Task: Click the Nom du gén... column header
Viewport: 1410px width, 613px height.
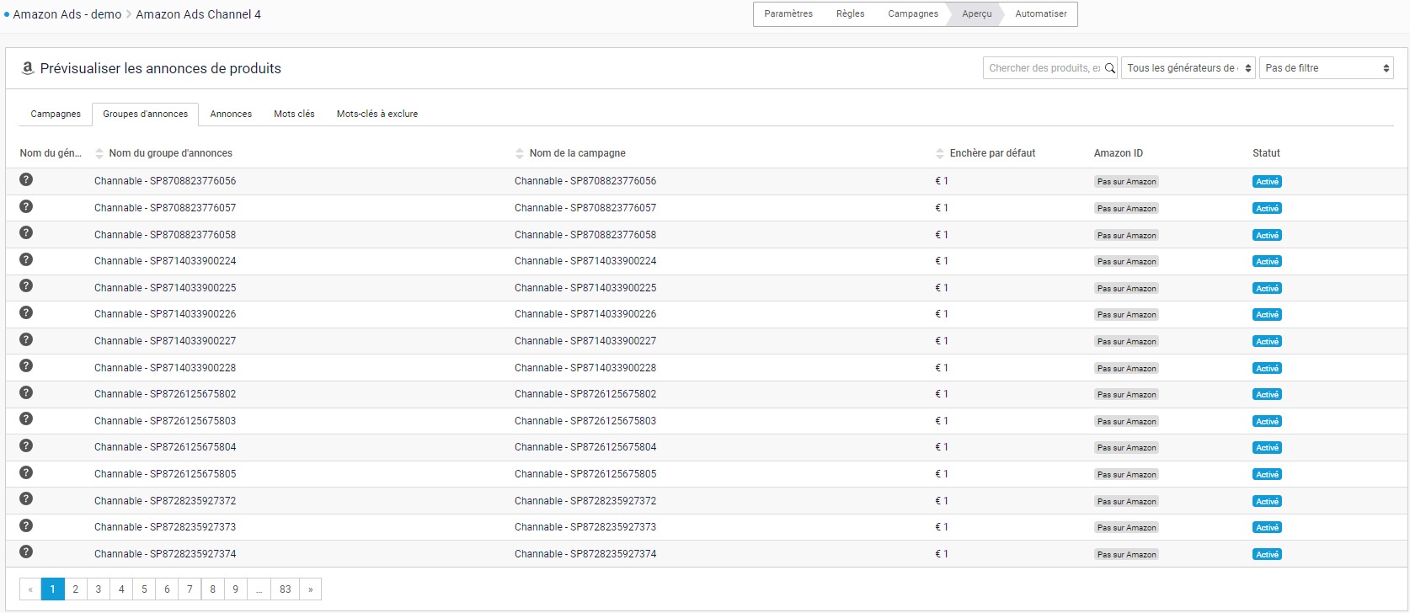Action: click(51, 153)
